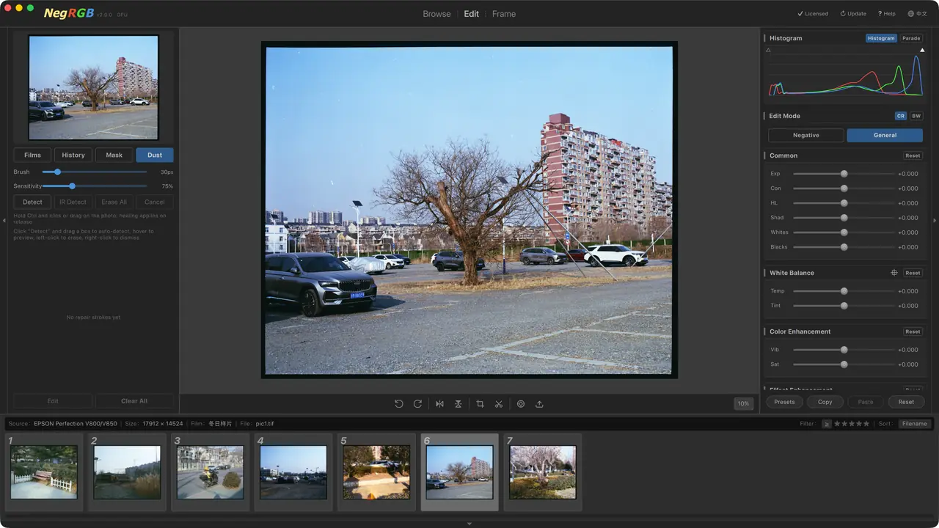The image size is (939, 528).
Task: Toggle the highlight clipping triangle
Action: coord(923,51)
